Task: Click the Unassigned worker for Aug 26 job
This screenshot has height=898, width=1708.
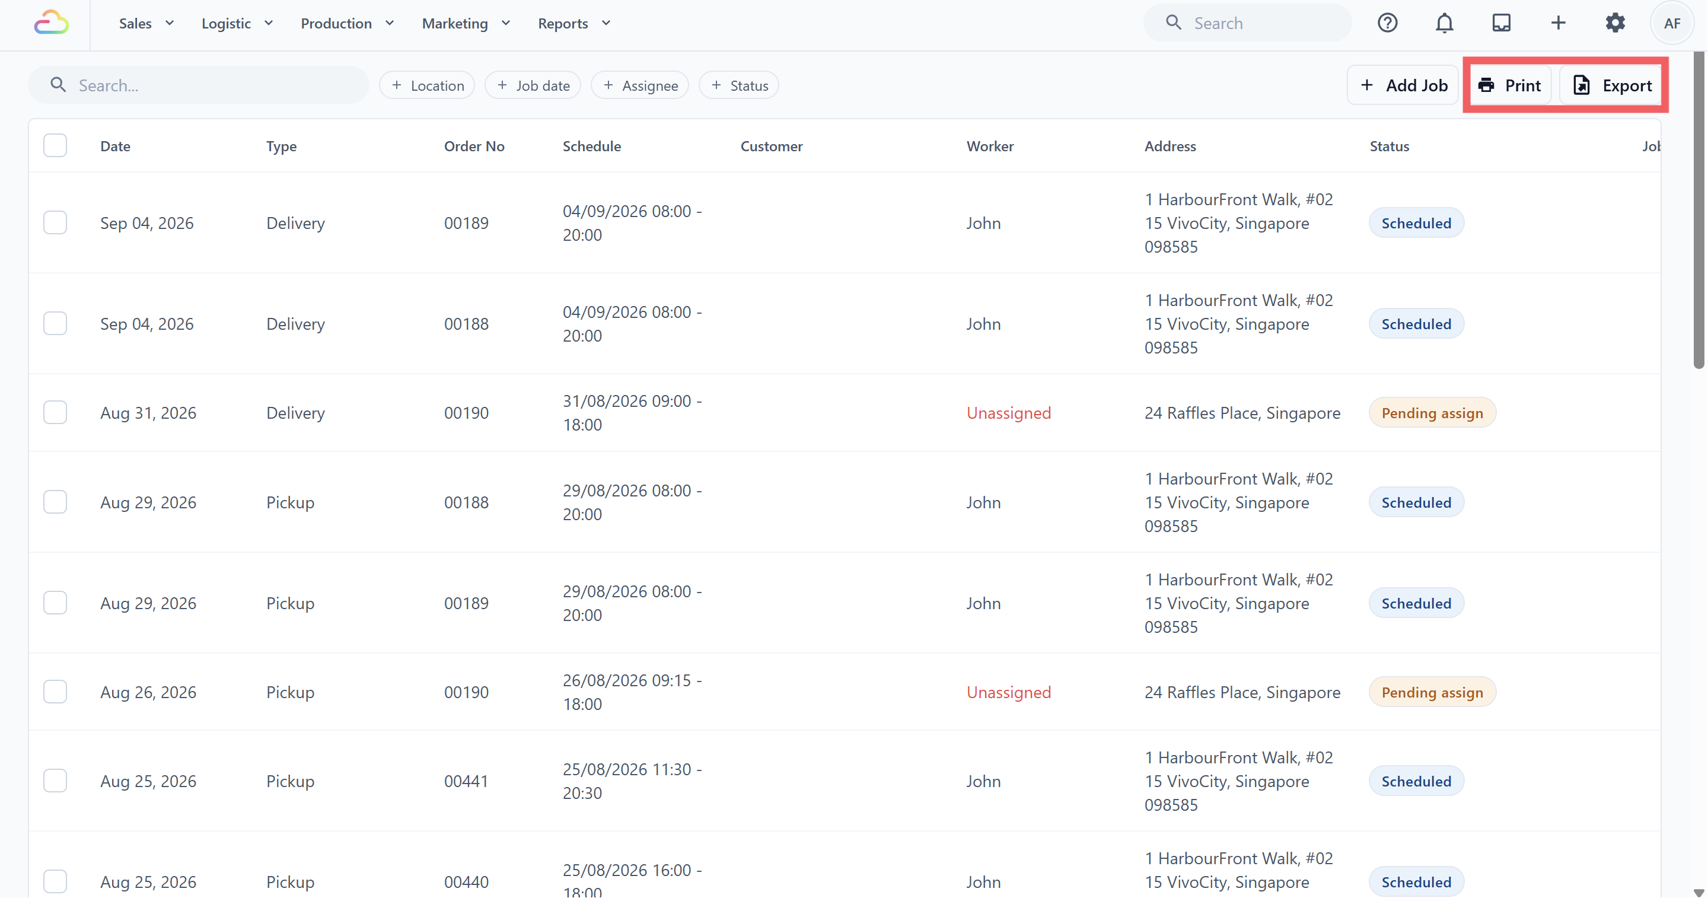Action: coord(1008,692)
